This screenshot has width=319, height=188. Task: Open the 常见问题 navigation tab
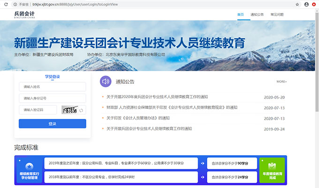[x=277, y=14]
